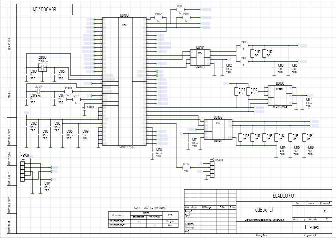Select the DD100 MCU chip symbol
The height and width of the screenshot is (238, 336).
(x=124, y=81)
